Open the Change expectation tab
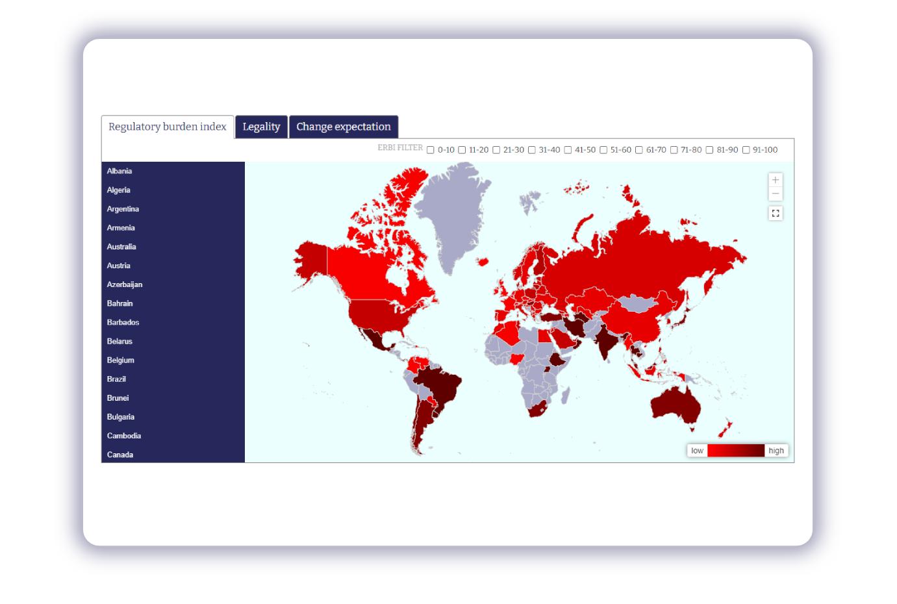Viewport: 897px width, 604px height. click(x=344, y=127)
